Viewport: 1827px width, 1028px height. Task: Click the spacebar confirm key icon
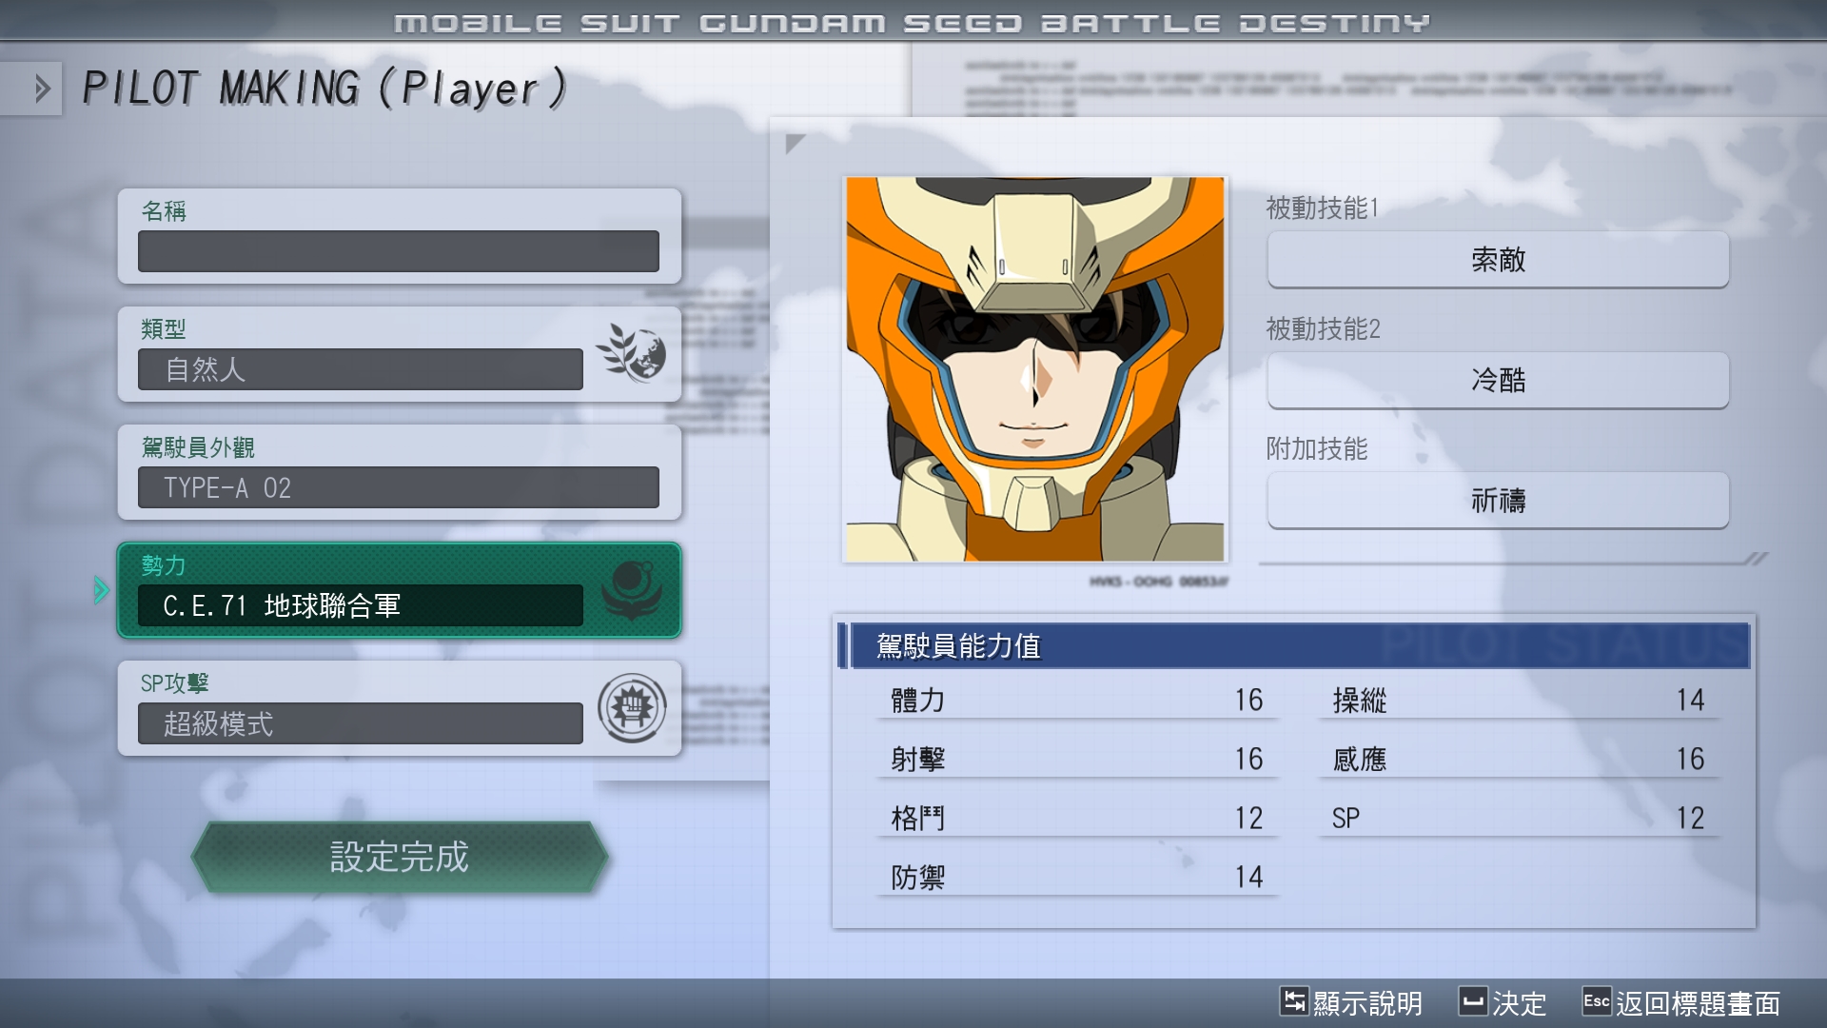(1472, 1001)
